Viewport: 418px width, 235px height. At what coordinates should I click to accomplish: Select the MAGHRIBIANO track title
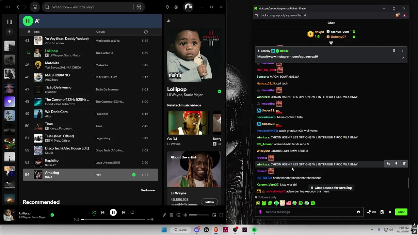click(x=57, y=75)
